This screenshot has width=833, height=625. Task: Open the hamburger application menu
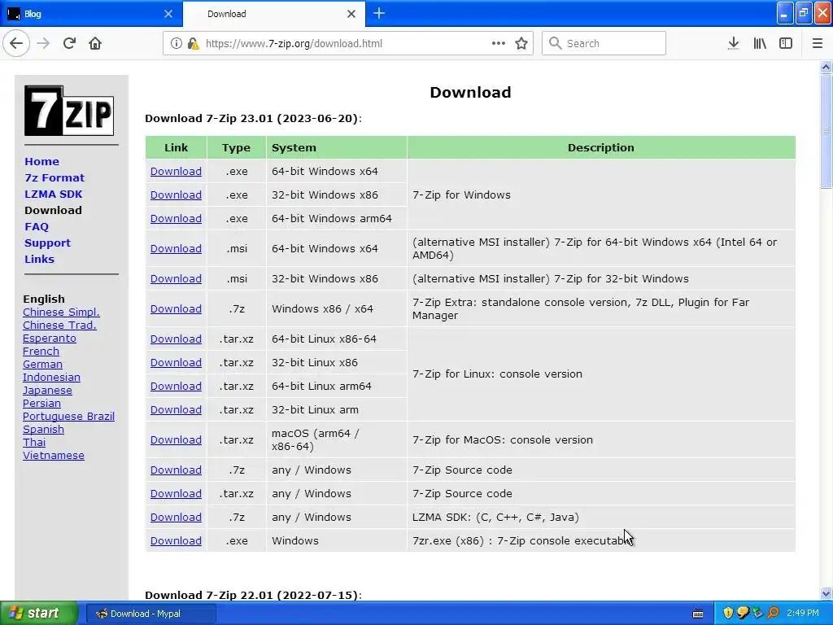click(x=817, y=44)
